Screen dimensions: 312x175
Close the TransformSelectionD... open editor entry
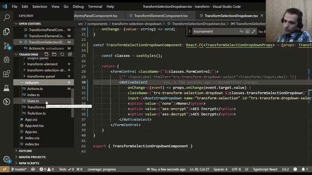pyautogui.click(x=20, y=42)
